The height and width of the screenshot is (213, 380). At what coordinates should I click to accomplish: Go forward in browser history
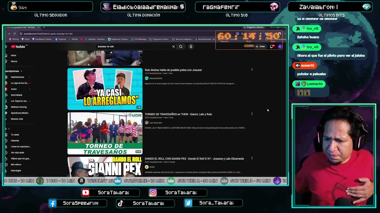(9, 34)
